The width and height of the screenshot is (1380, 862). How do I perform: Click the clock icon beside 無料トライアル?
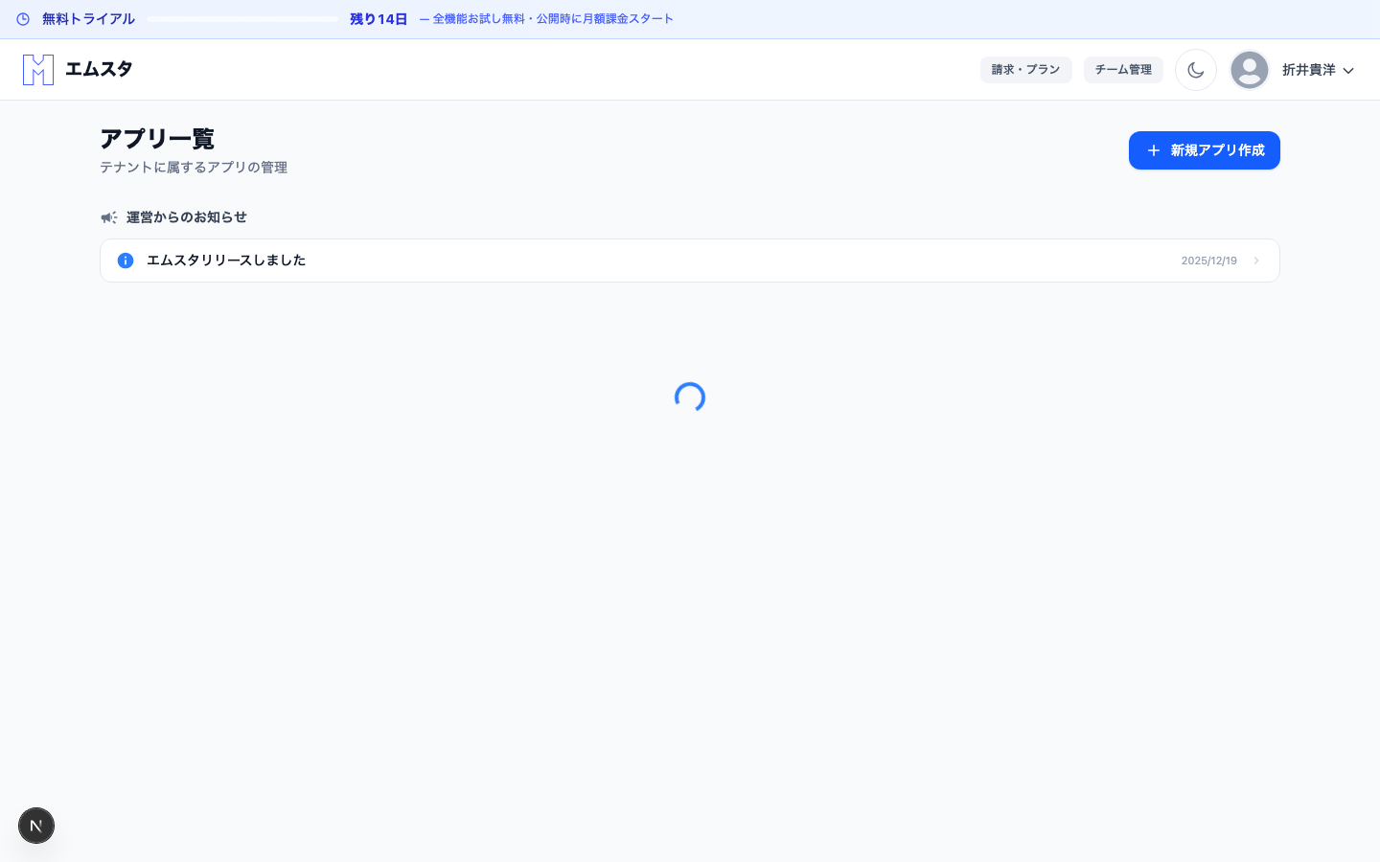23,19
